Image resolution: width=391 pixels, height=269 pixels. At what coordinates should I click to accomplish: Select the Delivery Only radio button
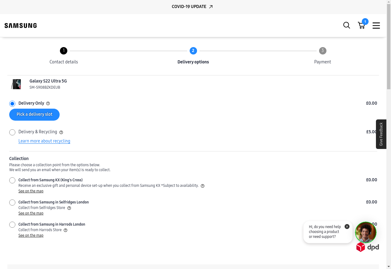click(x=12, y=104)
